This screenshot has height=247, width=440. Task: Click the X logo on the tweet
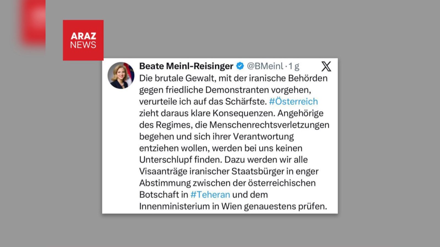point(326,66)
